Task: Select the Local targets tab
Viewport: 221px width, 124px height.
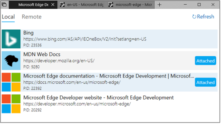Action: click(x=8, y=17)
